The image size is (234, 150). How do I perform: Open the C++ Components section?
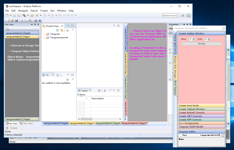point(201,123)
